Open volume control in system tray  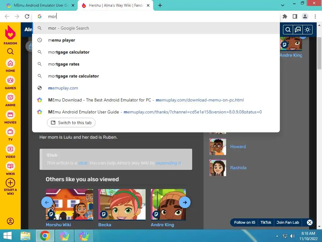[x=292, y=236]
